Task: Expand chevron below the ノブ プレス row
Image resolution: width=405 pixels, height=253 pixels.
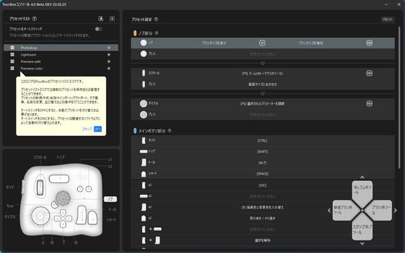Action: tap(263, 63)
